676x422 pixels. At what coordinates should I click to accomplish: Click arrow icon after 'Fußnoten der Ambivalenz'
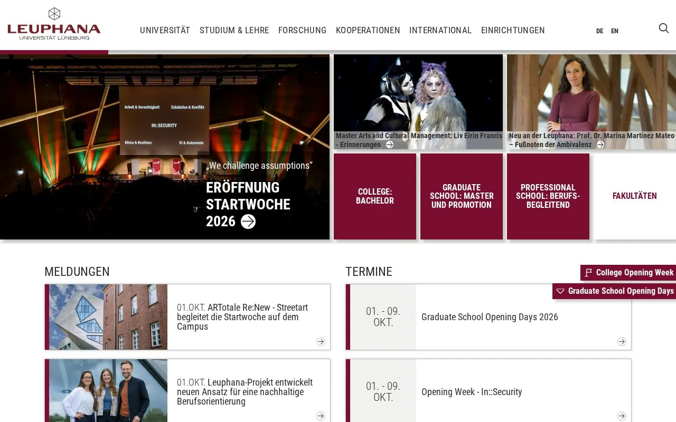[600, 145]
